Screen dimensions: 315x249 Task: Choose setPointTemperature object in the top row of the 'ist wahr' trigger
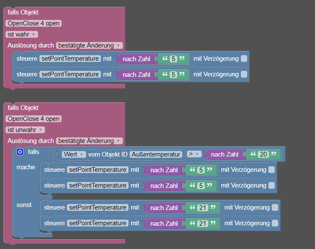70,59
